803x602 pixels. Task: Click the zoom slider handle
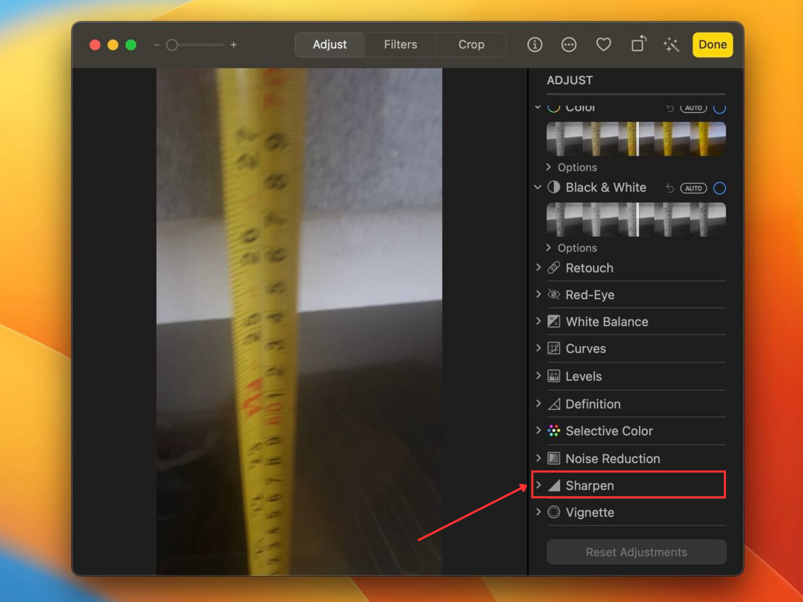coord(172,45)
